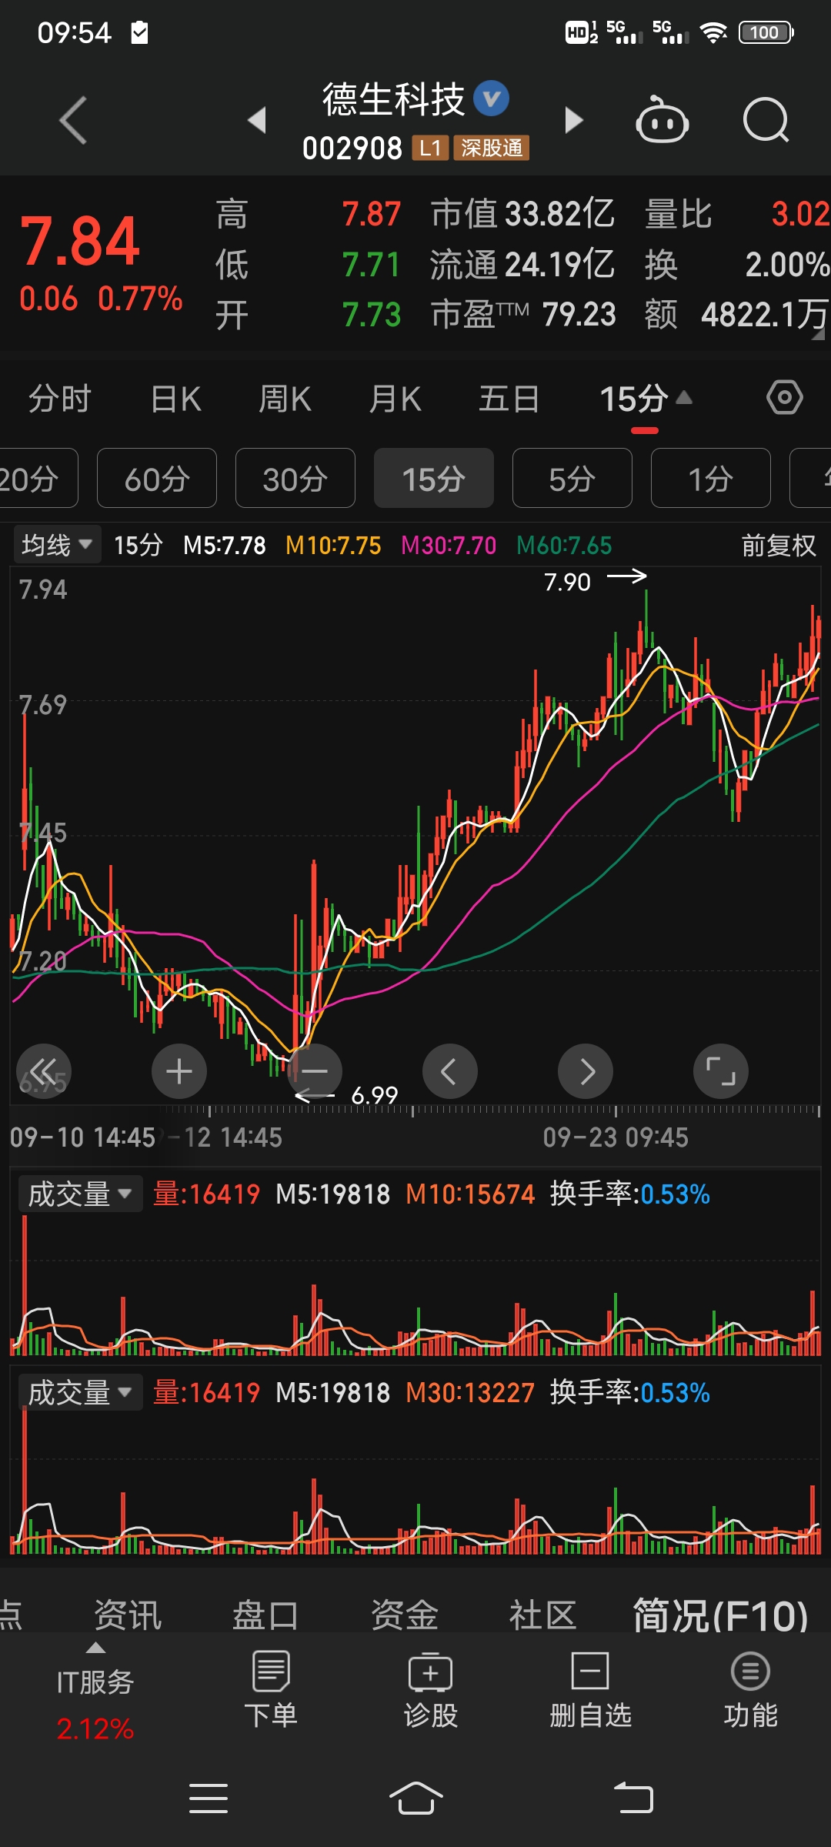Screen dimensions: 831x1847
Task: Expand second 成交量 indicator dropdown with M30
Action: coord(80,1392)
